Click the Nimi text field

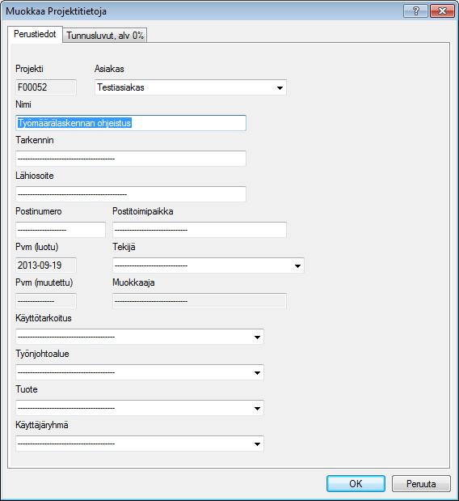131,123
